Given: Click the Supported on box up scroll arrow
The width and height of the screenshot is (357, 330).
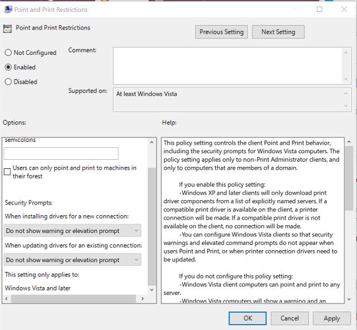Looking at the screenshot, I should pos(346,93).
